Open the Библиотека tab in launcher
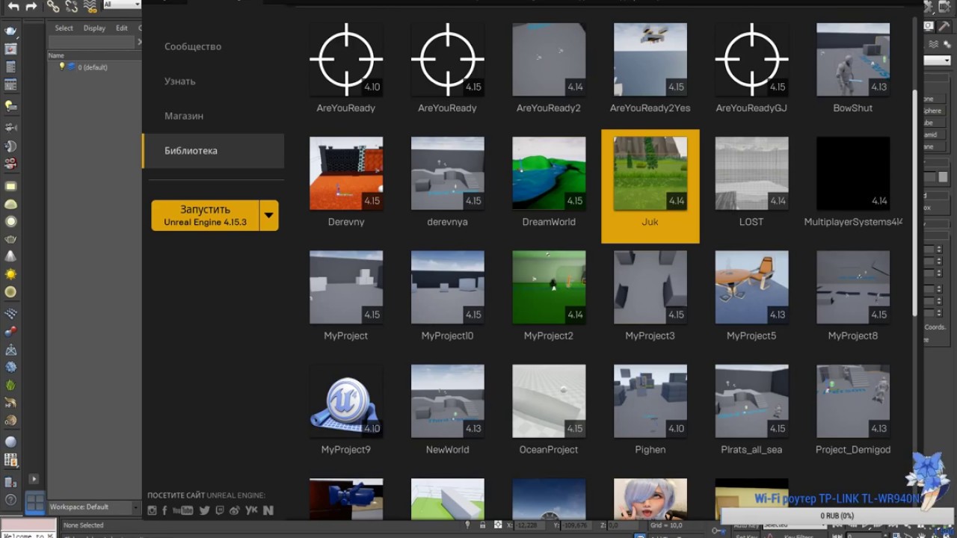Viewport: 957px width, 538px height. click(x=213, y=151)
